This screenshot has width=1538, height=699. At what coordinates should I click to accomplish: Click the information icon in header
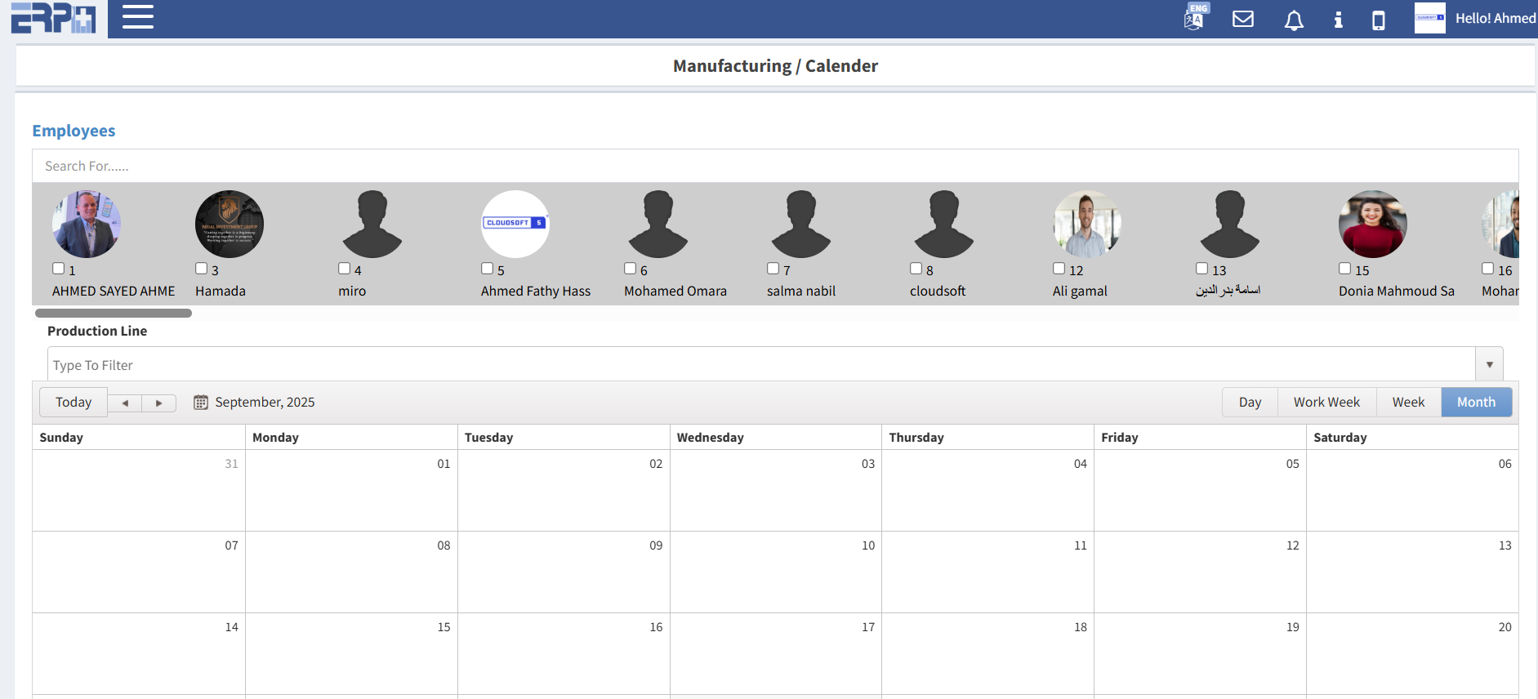coord(1338,20)
